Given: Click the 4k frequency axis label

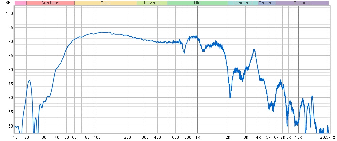Looking at the screenshot, I should [258, 137].
